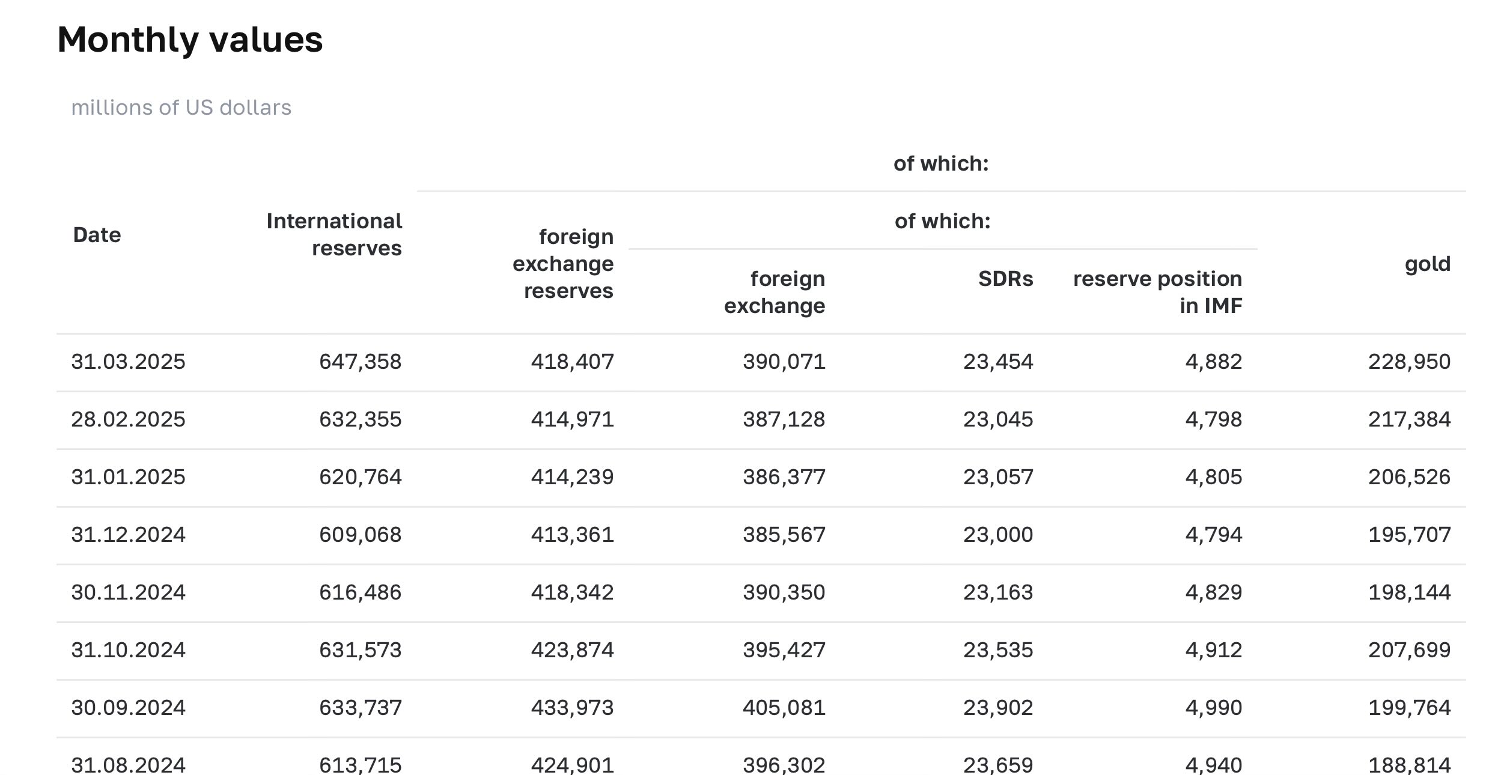The height and width of the screenshot is (775, 1495).
Task: Click international reserves value 647,358
Action: tap(360, 362)
